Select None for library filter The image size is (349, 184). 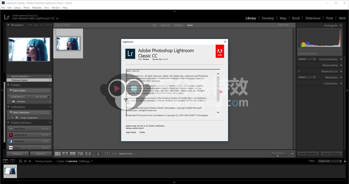[190, 25]
